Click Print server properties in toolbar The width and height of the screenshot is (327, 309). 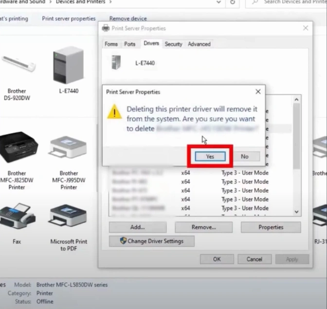click(x=69, y=18)
